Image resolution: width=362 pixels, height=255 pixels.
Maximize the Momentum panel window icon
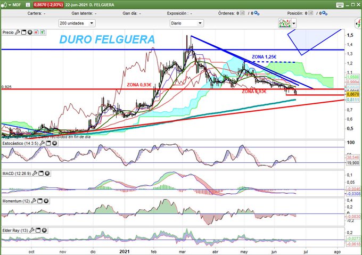[40, 201]
